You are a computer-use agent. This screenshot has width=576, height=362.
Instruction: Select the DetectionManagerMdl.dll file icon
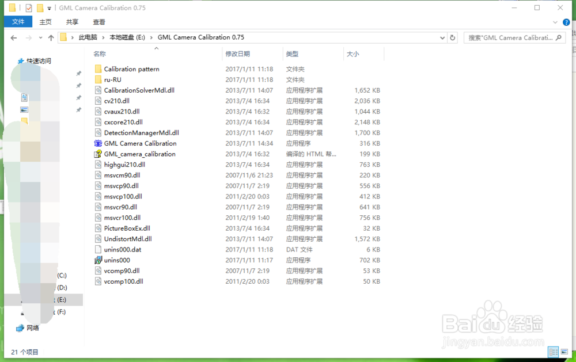pos(98,133)
